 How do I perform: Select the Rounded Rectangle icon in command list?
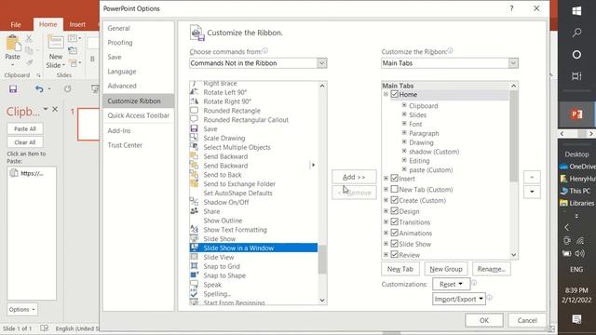tap(195, 110)
